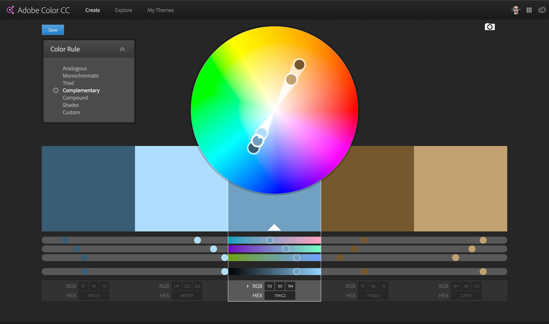
Task: Click the camera icon to create from image
Action: click(489, 27)
